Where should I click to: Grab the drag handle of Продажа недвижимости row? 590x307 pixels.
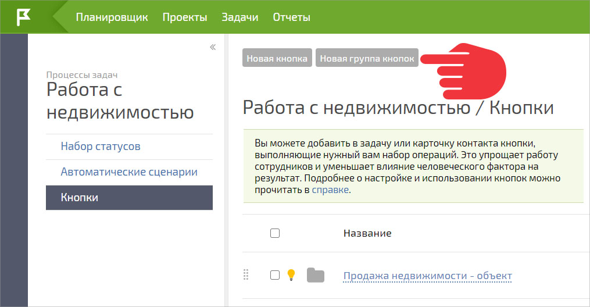(x=246, y=274)
